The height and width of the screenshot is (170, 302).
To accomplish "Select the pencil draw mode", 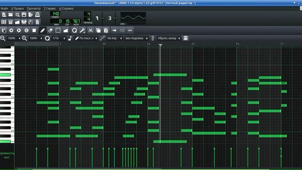I will tap(42, 30).
